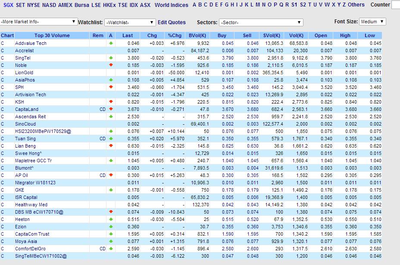Click the green up arrow in AsiaPhos row
The height and width of the screenshot is (265, 400).
coord(111,80)
